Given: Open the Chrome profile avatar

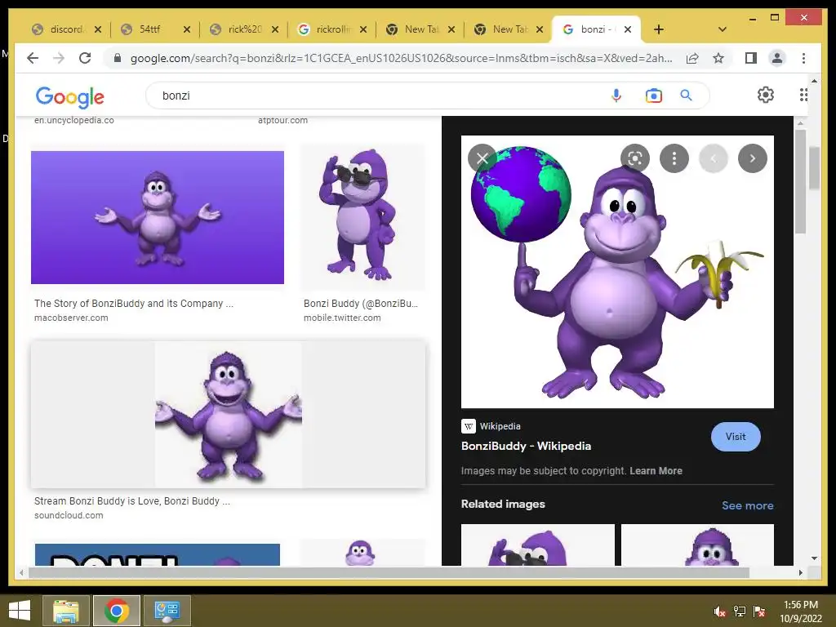Looking at the screenshot, I should (777, 58).
